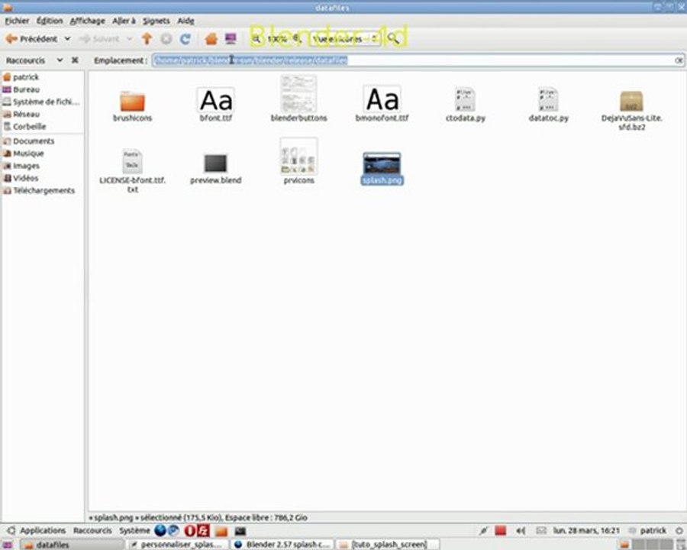Open the Suivant history dropdown arrow
The width and height of the screenshot is (687, 550).
pyautogui.click(x=129, y=39)
